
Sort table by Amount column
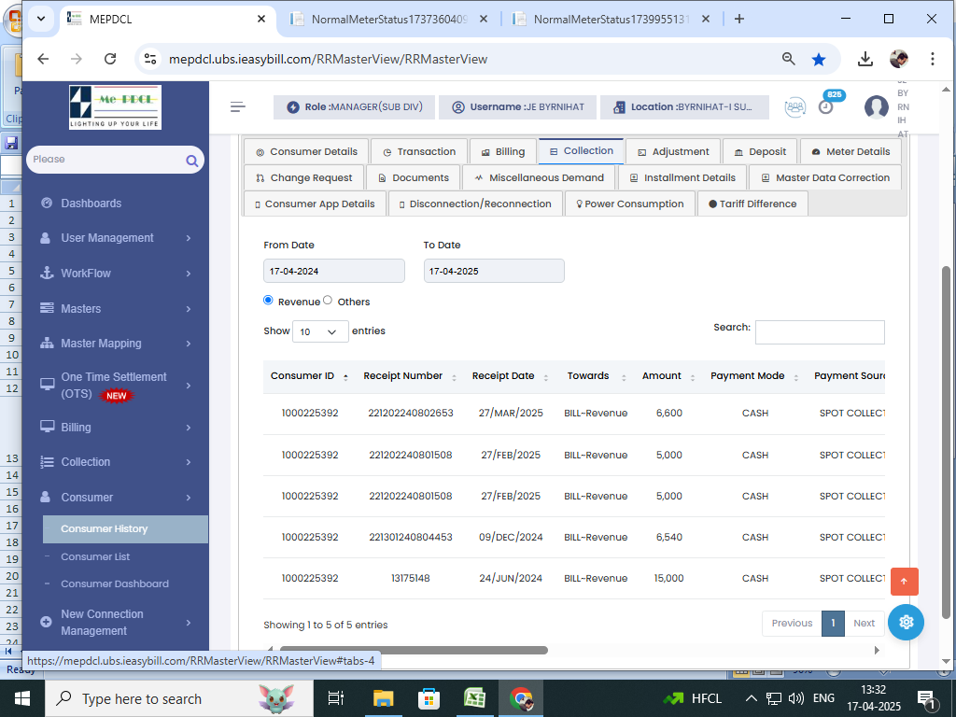[668, 376]
